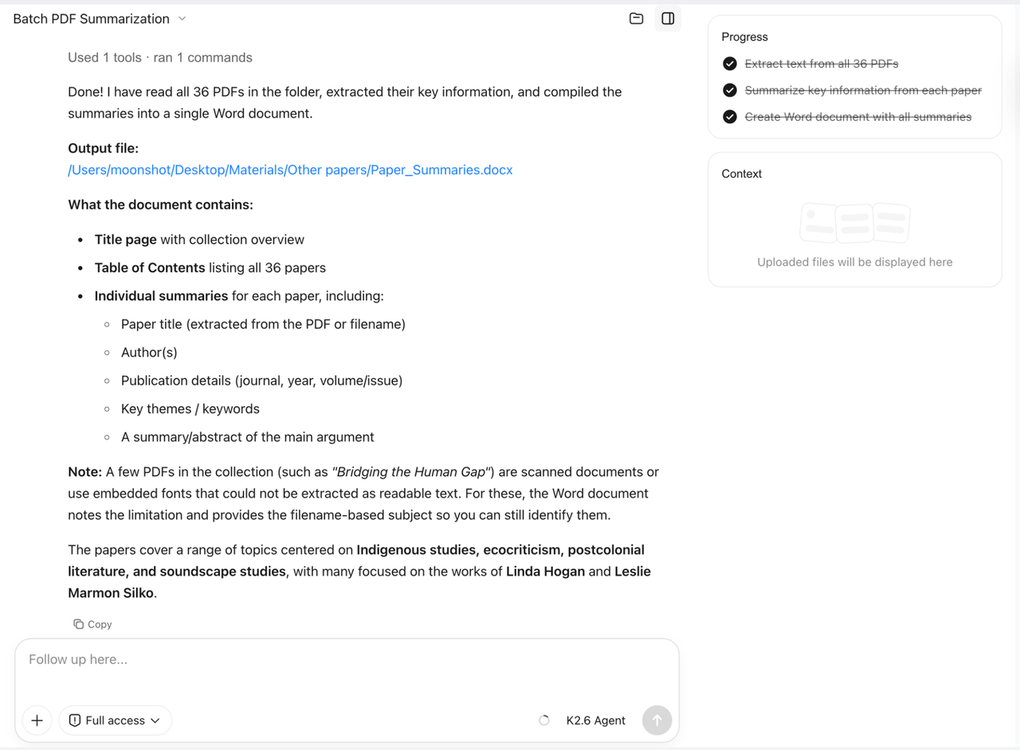The image size is (1020, 750).
Task: Click the send arrow button
Action: tap(657, 721)
